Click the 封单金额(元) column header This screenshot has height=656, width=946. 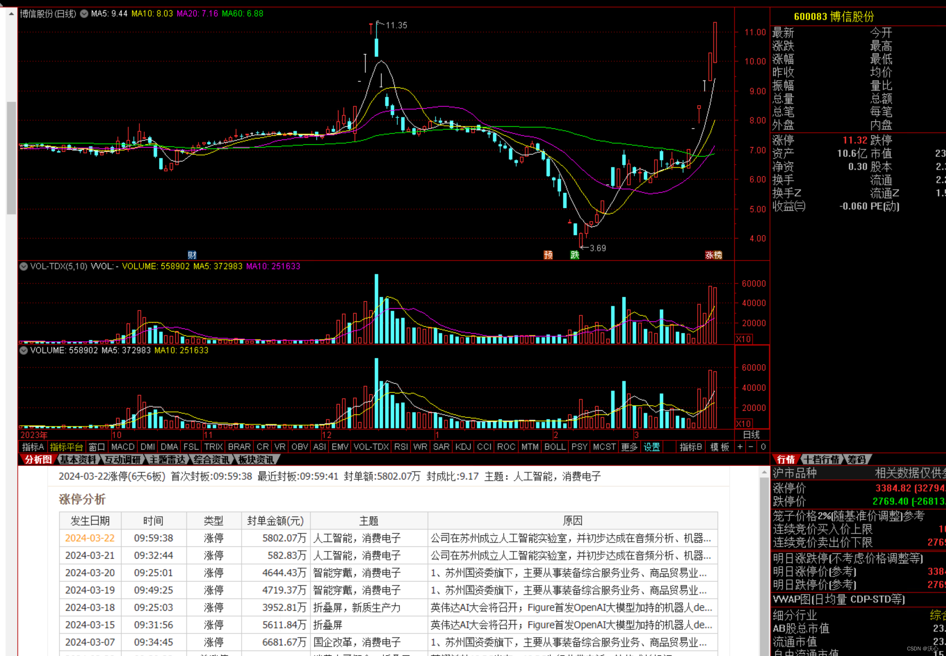275,521
